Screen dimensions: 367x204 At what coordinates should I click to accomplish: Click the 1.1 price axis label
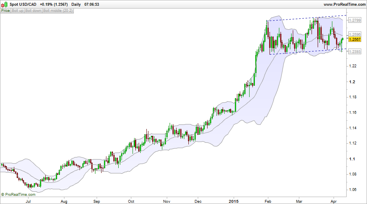click(352, 159)
